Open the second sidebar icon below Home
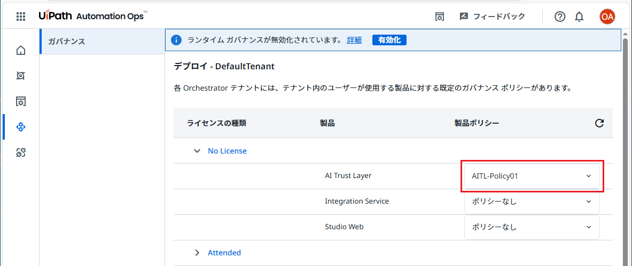The height and width of the screenshot is (266, 632). (21, 76)
